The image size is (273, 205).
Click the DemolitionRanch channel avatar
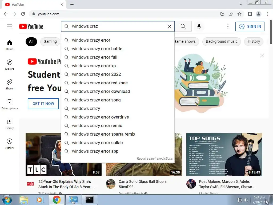pos(111,184)
